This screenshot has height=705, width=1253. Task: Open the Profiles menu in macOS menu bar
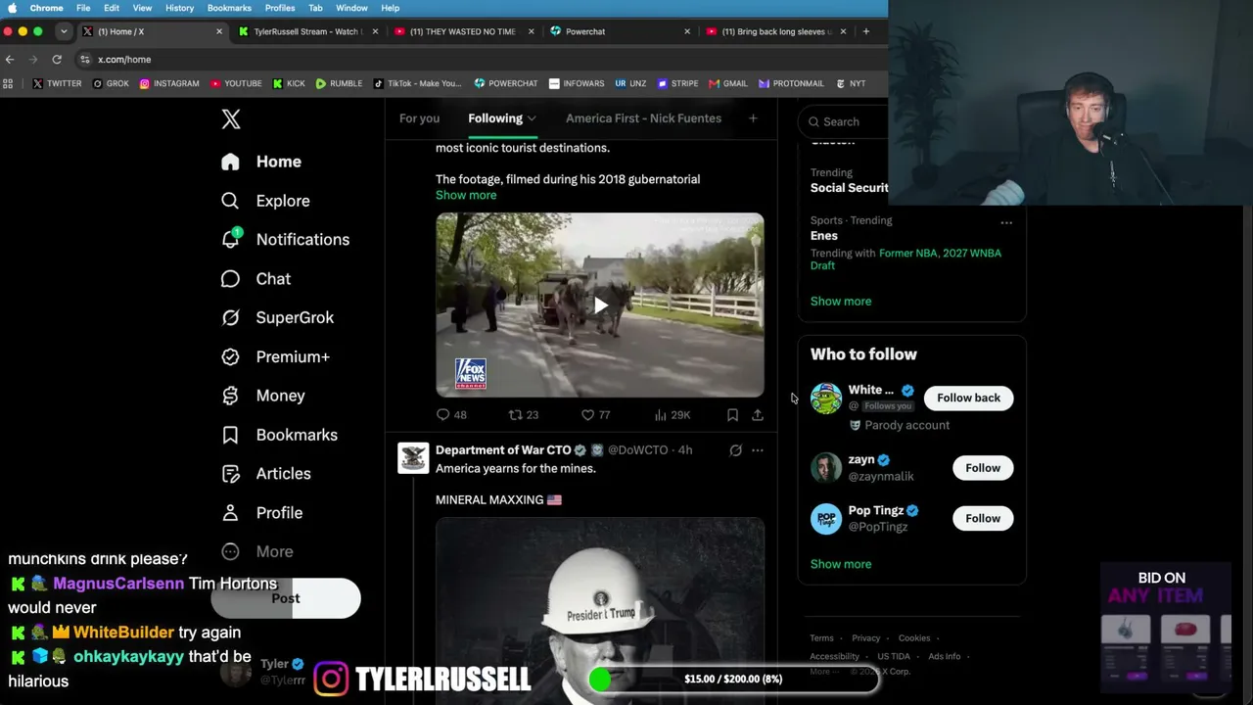coord(280,8)
